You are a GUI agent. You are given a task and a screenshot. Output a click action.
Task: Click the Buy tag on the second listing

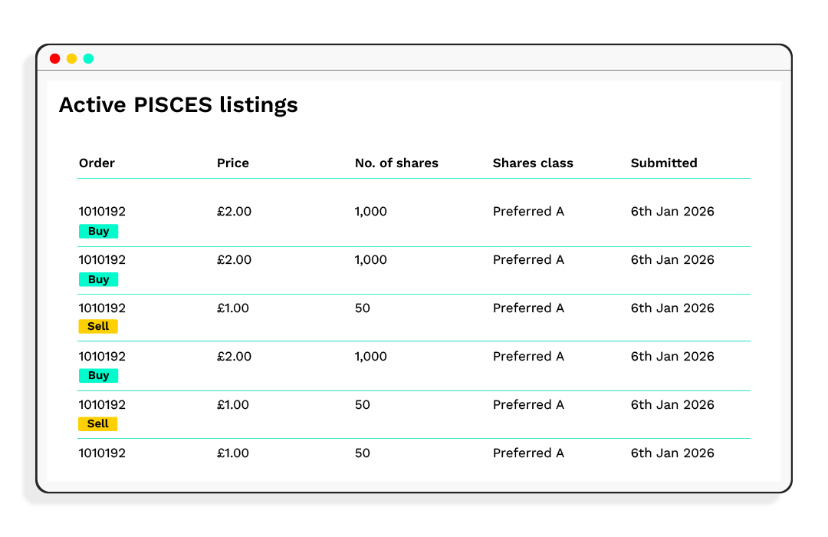[x=98, y=279]
